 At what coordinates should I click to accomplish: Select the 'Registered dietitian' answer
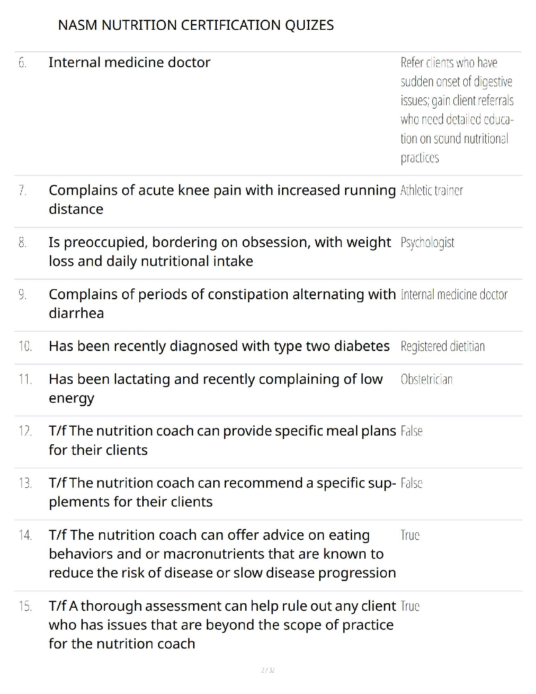(x=442, y=347)
